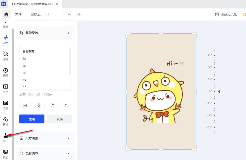246x160 pixels.
Task: Open the 素材 materials sidebar tool
Action: [5, 121]
